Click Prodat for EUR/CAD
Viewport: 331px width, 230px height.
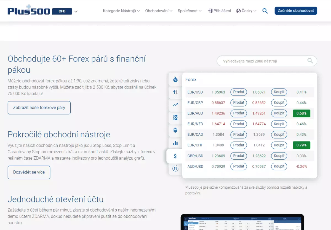click(x=239, y=135)
